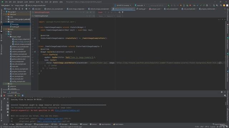Select tooltip_example.dart in project tree

coord(18,81)
